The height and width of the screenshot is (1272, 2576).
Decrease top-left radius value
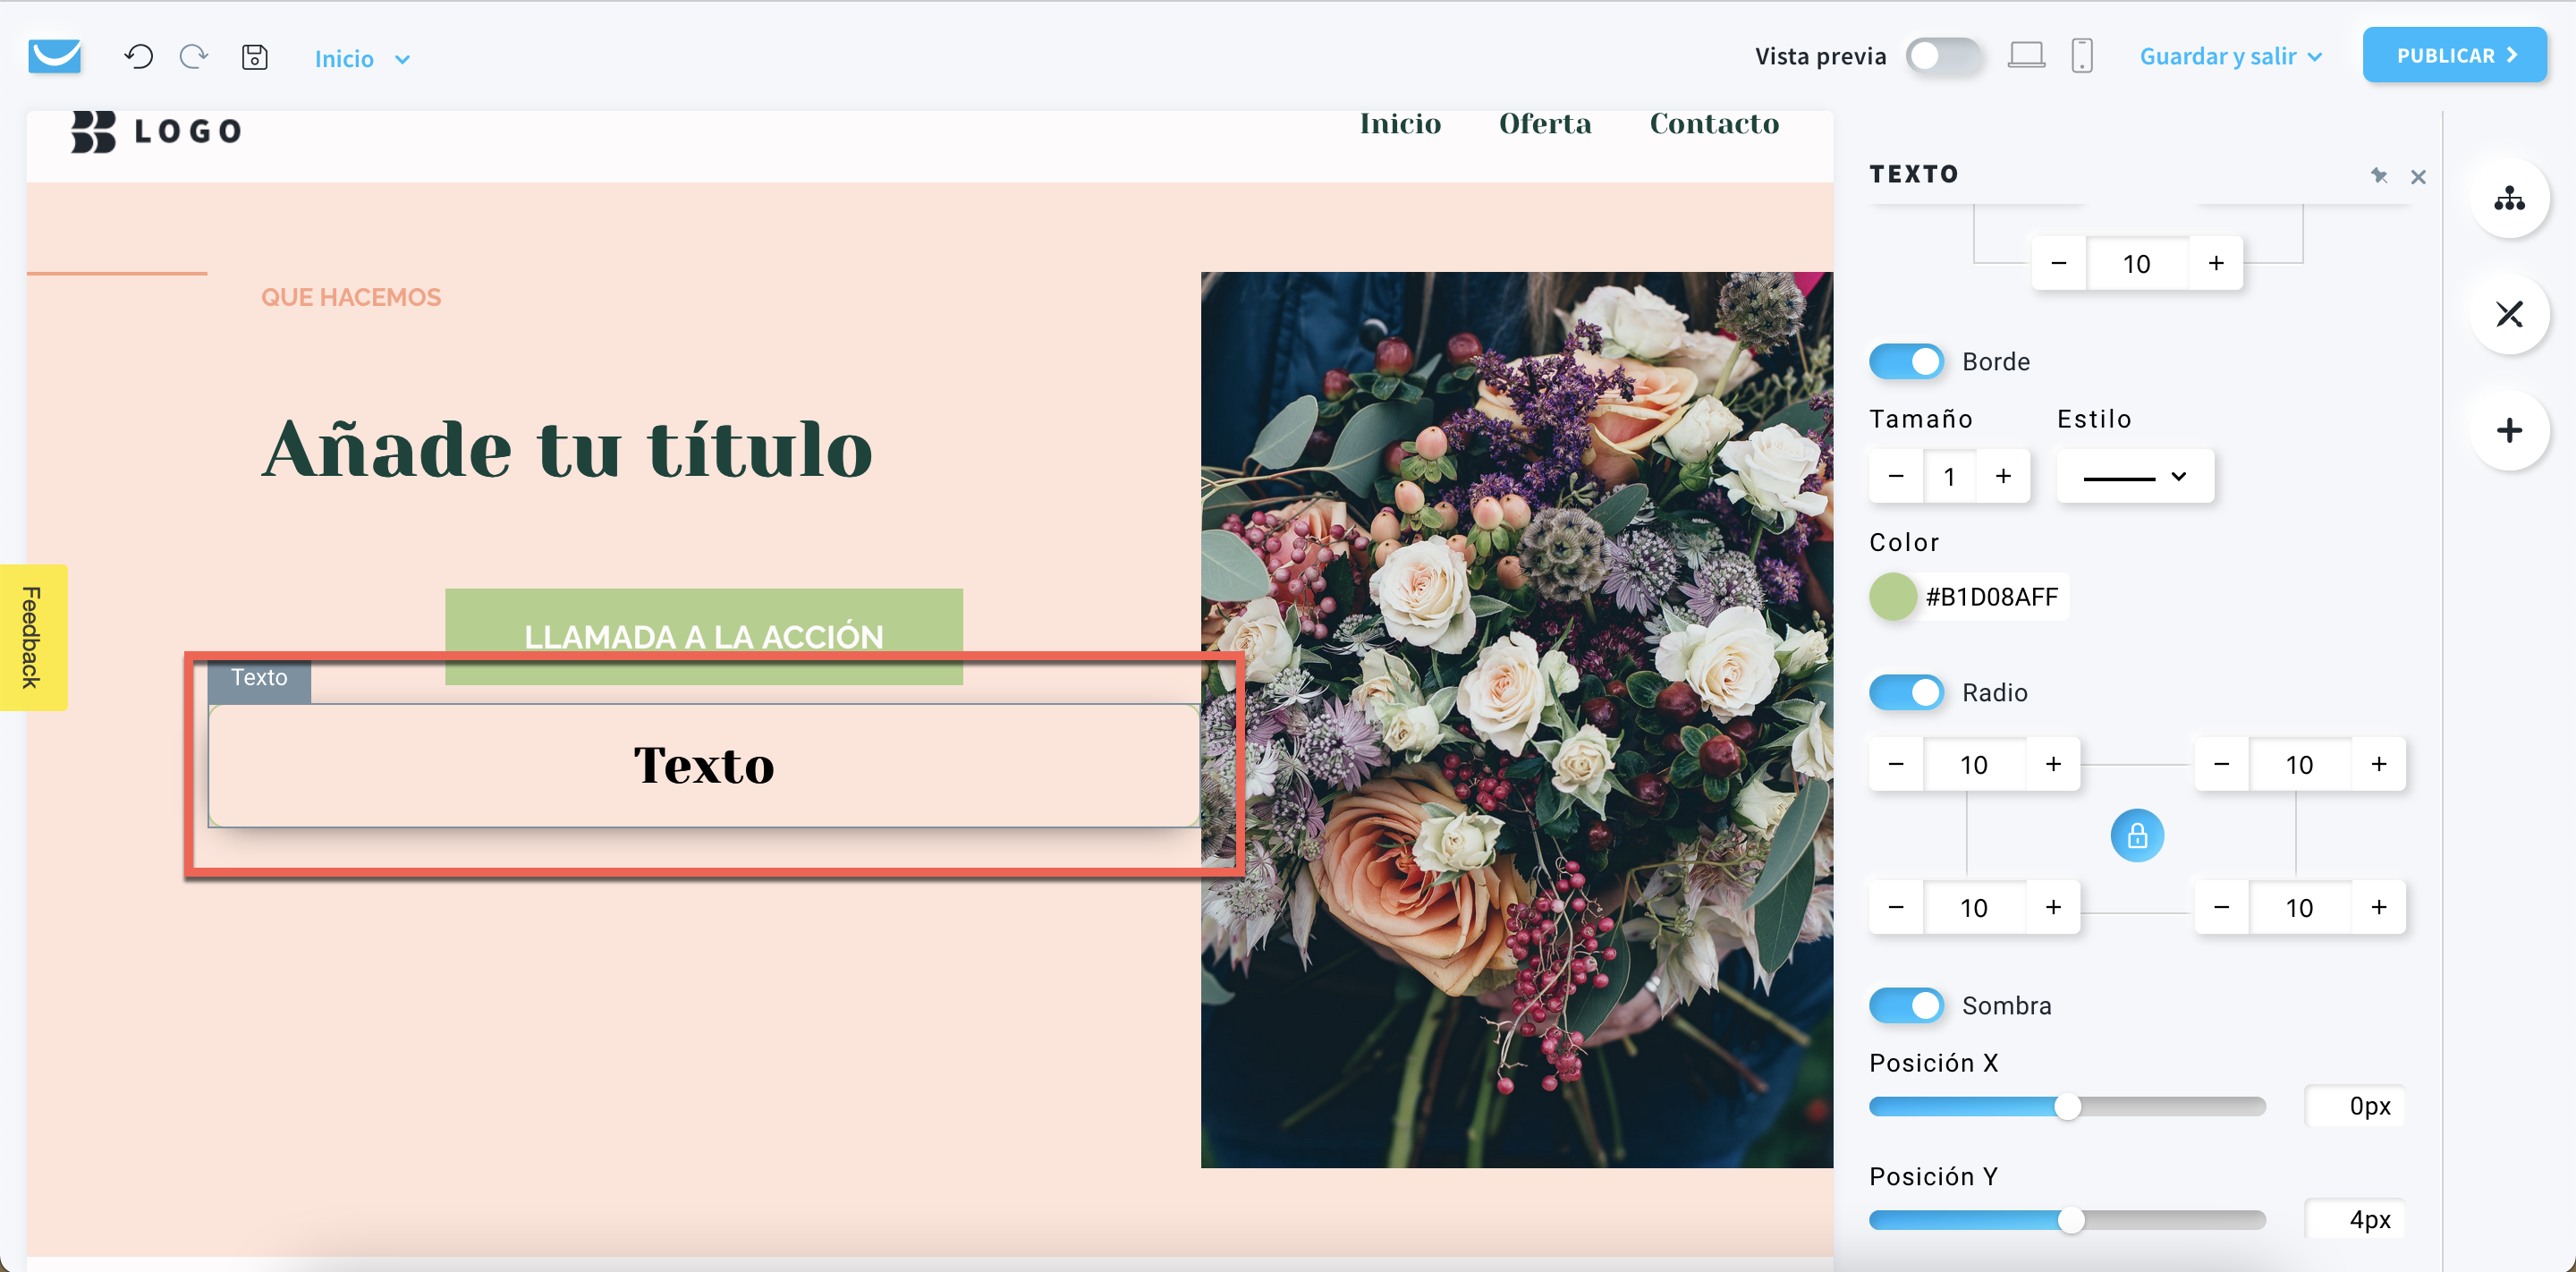[1895, 764]
